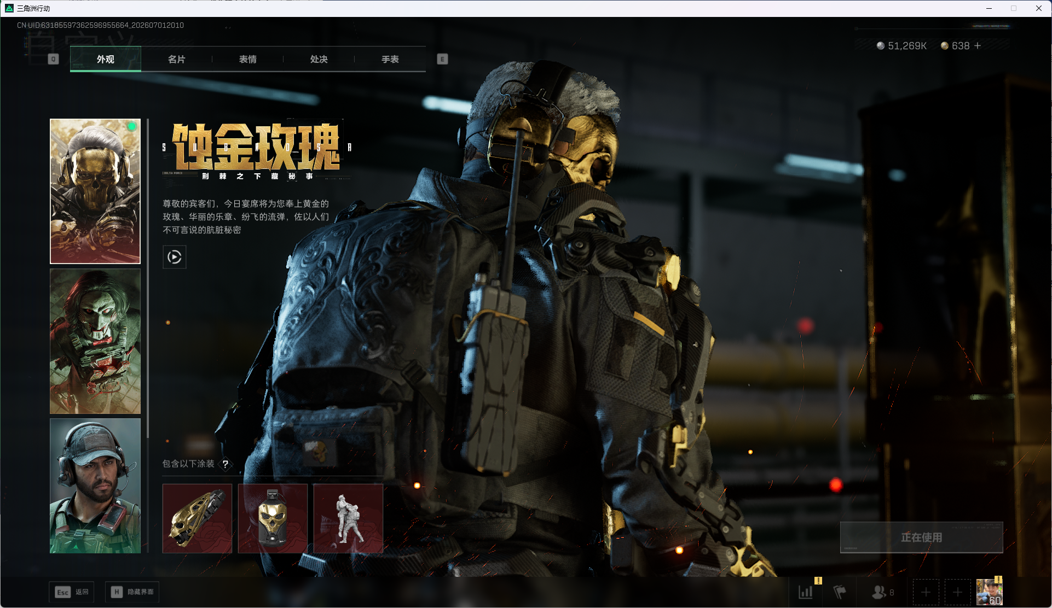This screenshot has height=608, width=1052.
Task: Select the green masked operator skin thumbnail
Action: pyautogui.click(x=95, y=341)
